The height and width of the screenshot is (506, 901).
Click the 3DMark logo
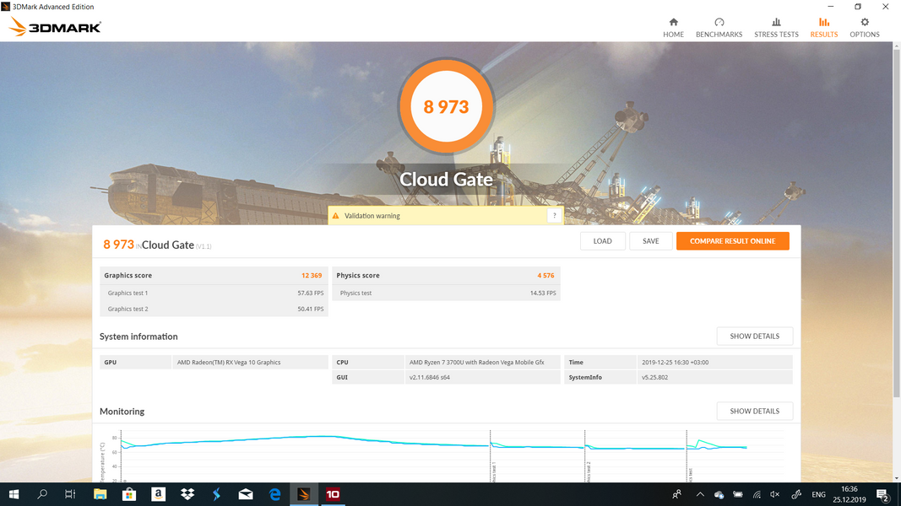pos(56,27)
